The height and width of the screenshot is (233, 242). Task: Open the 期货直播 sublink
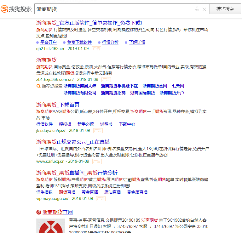(x=67, y=192)
